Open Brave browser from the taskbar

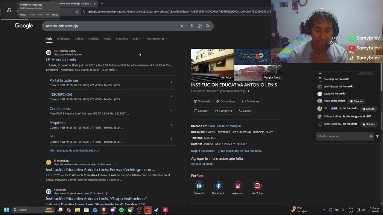pos(104,210)
